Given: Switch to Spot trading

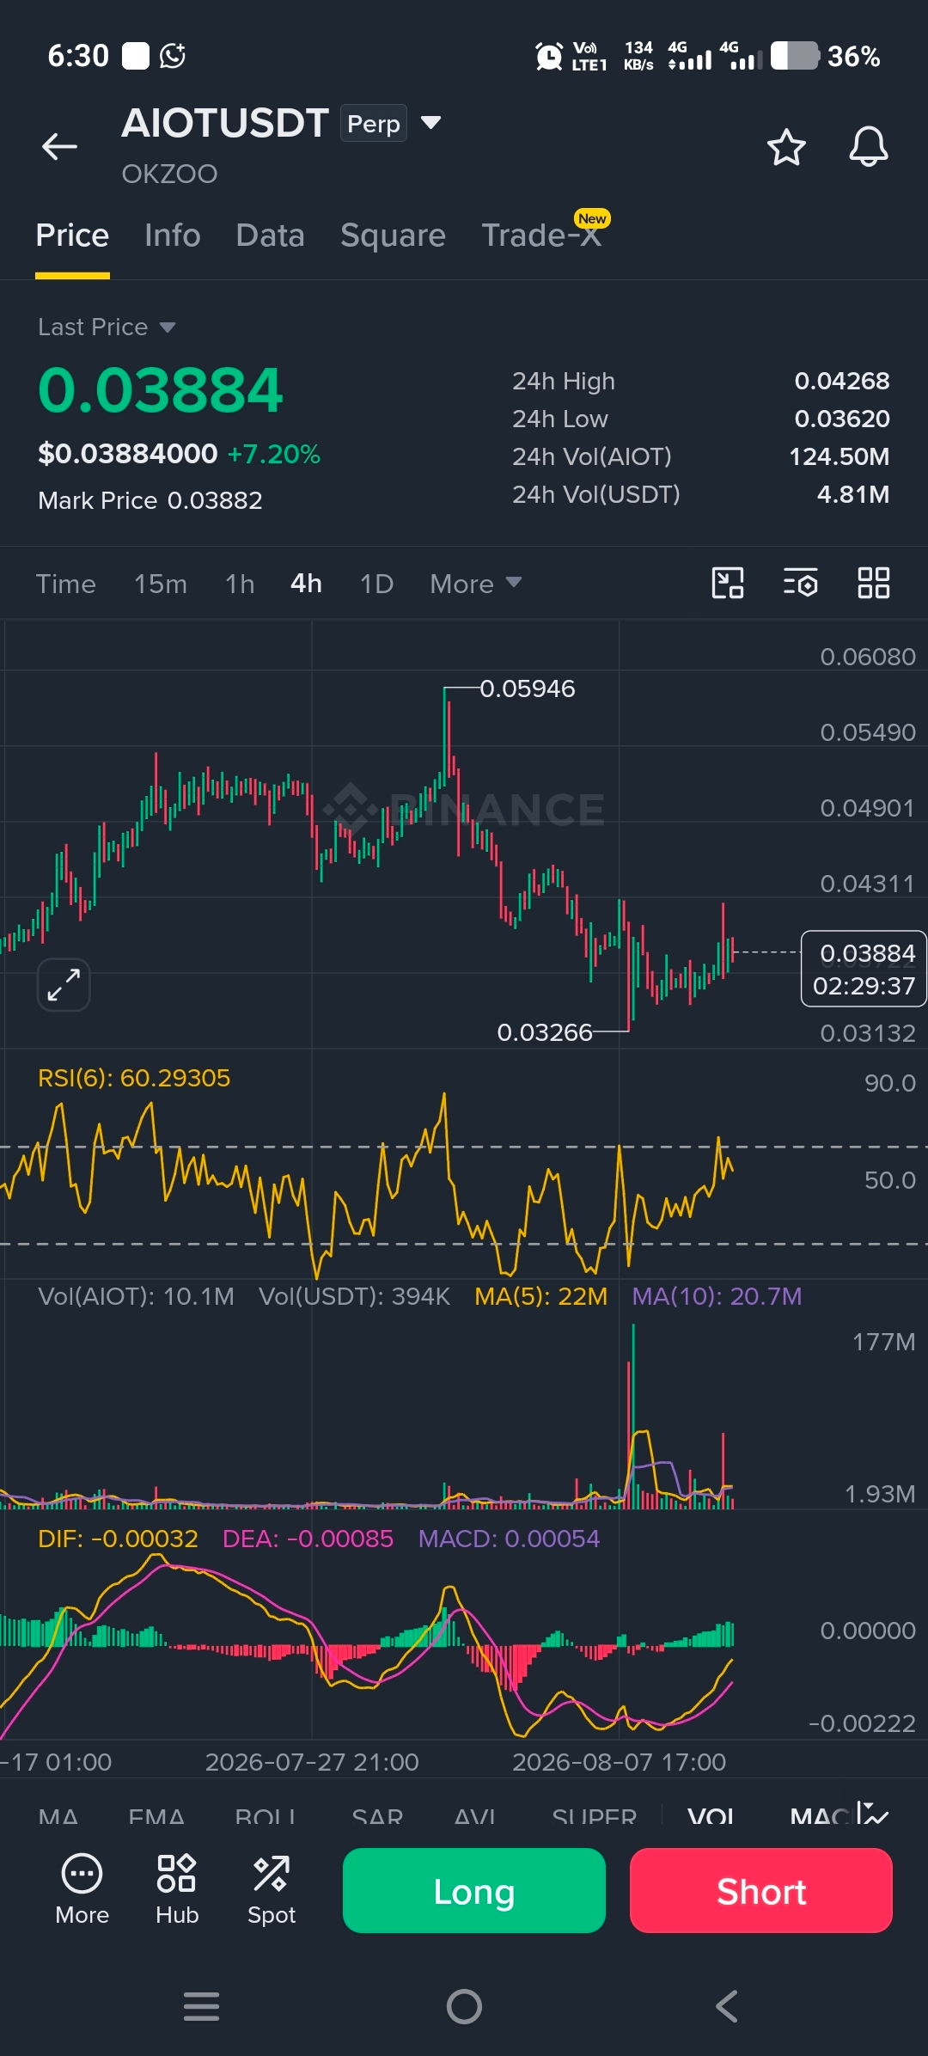Looking at the screenshot, I should point(272,1890).
